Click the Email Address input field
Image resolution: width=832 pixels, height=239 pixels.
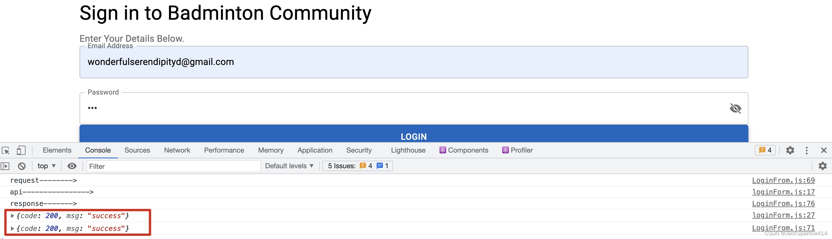414,62
